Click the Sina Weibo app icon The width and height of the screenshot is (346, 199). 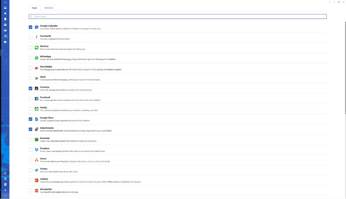(37, 68)
